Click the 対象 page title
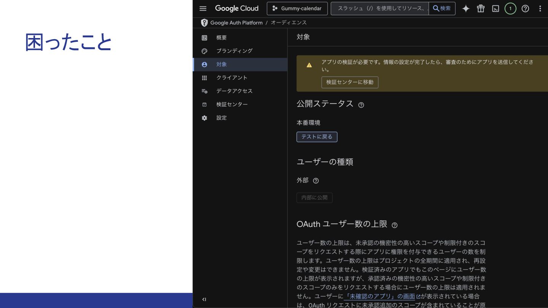The height and width of the screenshot is (308, 548). tap(303, 37)
